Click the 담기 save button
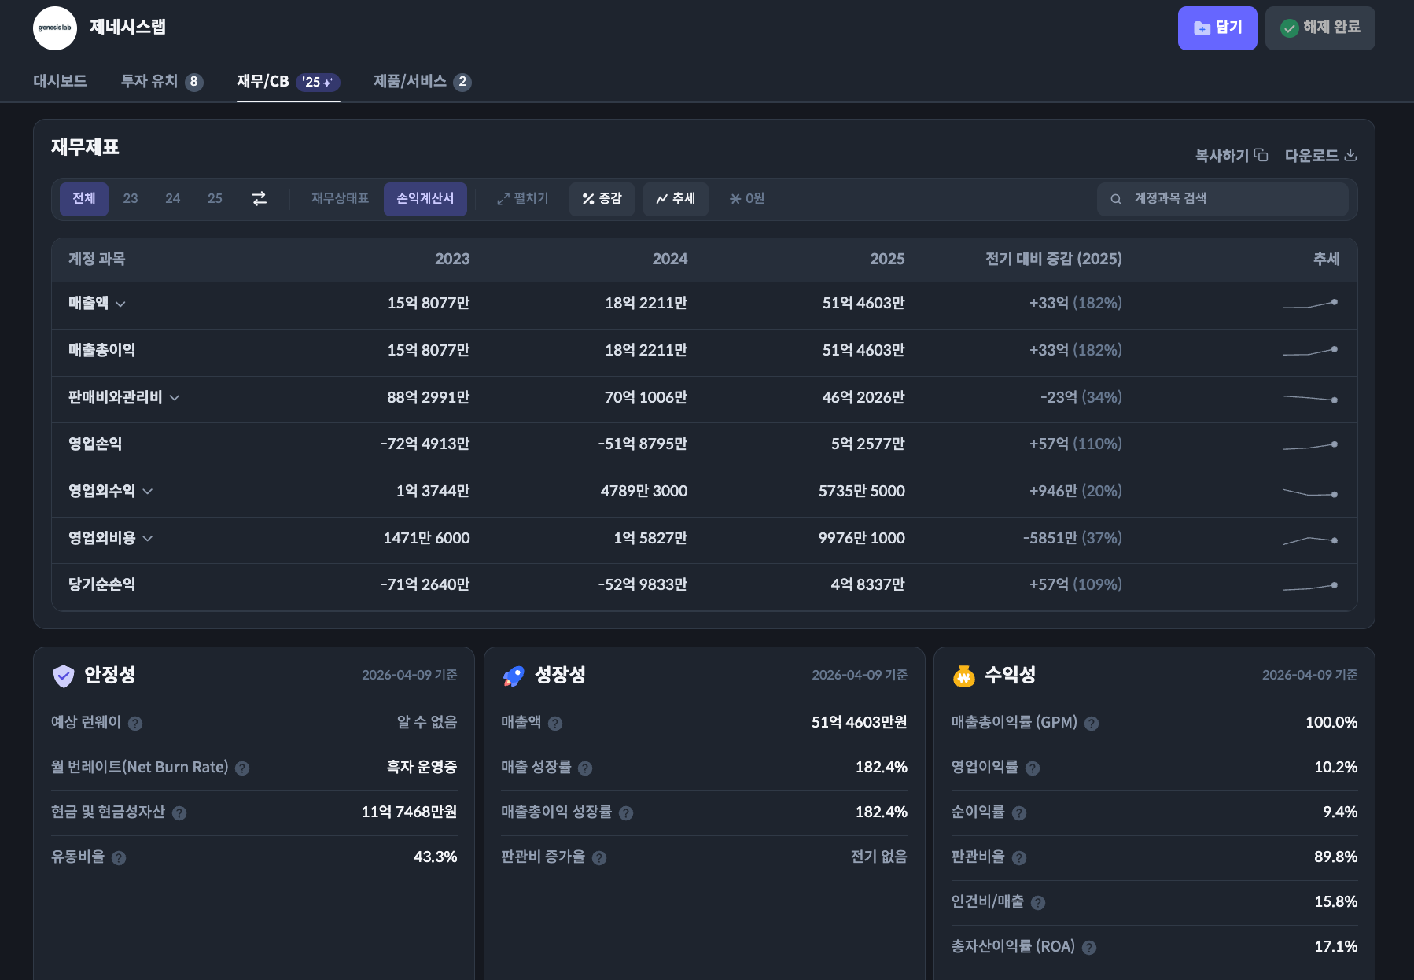 pos(1217,28)
